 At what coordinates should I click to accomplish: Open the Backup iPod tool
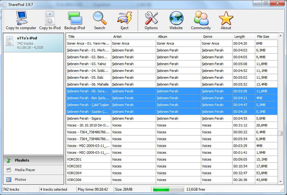pyautogui.click(x=75, y=20)
